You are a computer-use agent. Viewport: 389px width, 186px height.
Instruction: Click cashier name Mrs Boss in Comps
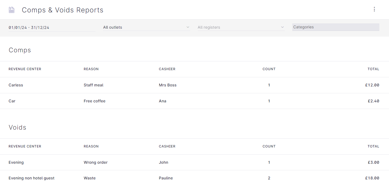tap(167, 85)
